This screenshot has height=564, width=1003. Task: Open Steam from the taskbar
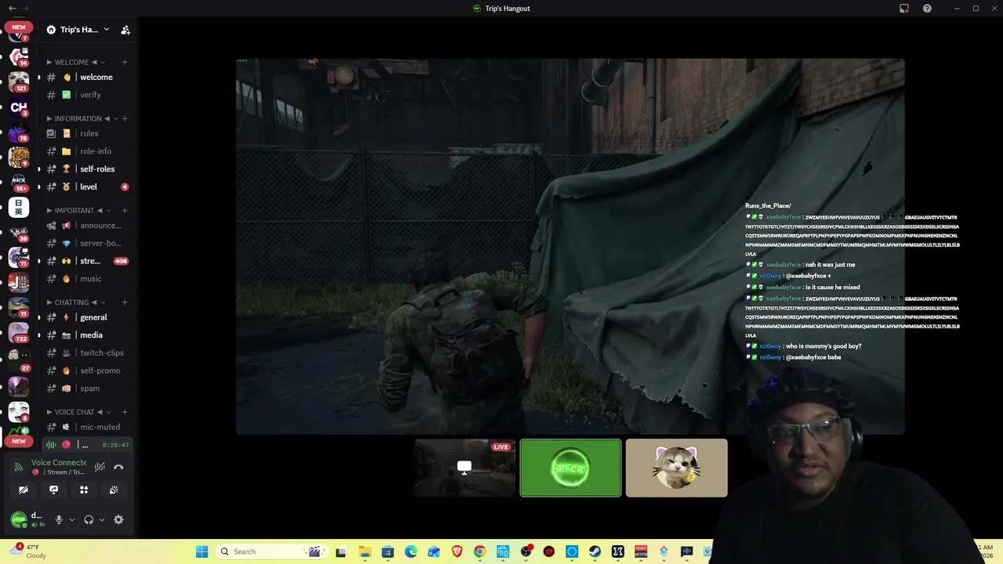[x=595, y=551]
